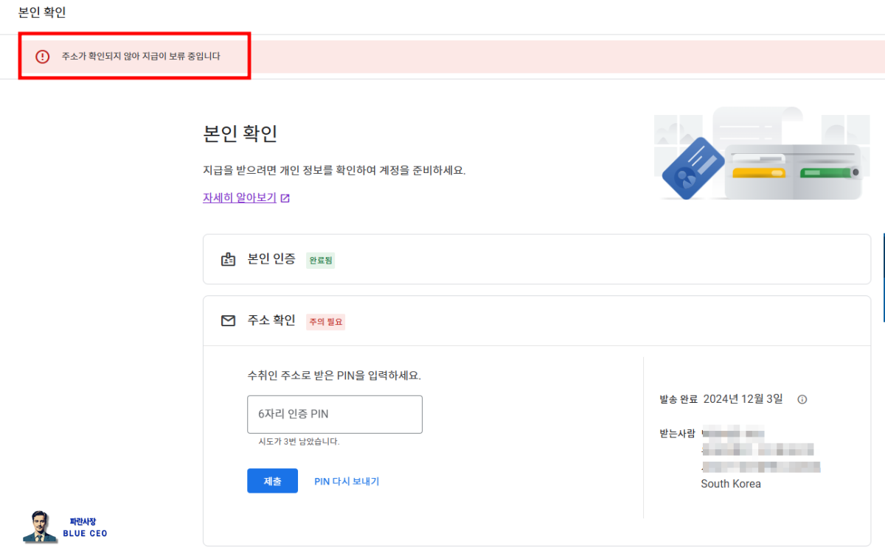This screenshot has height=556, width=885.
Task: Select the 완료됨 status badge
Action: pos(320,260)
